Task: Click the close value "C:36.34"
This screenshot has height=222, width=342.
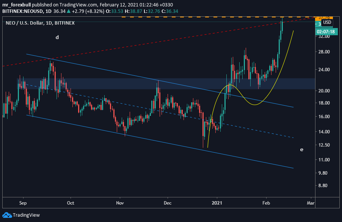Action: (170, 11)
